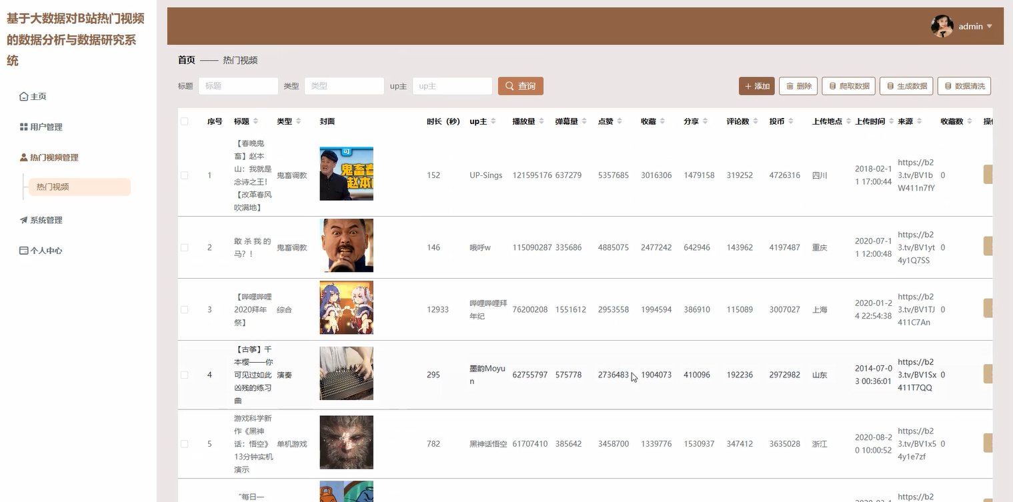Sort by the 点赞 column arrows
The height and width of the screenshot is (502, 1013).
tap(620, 121)
